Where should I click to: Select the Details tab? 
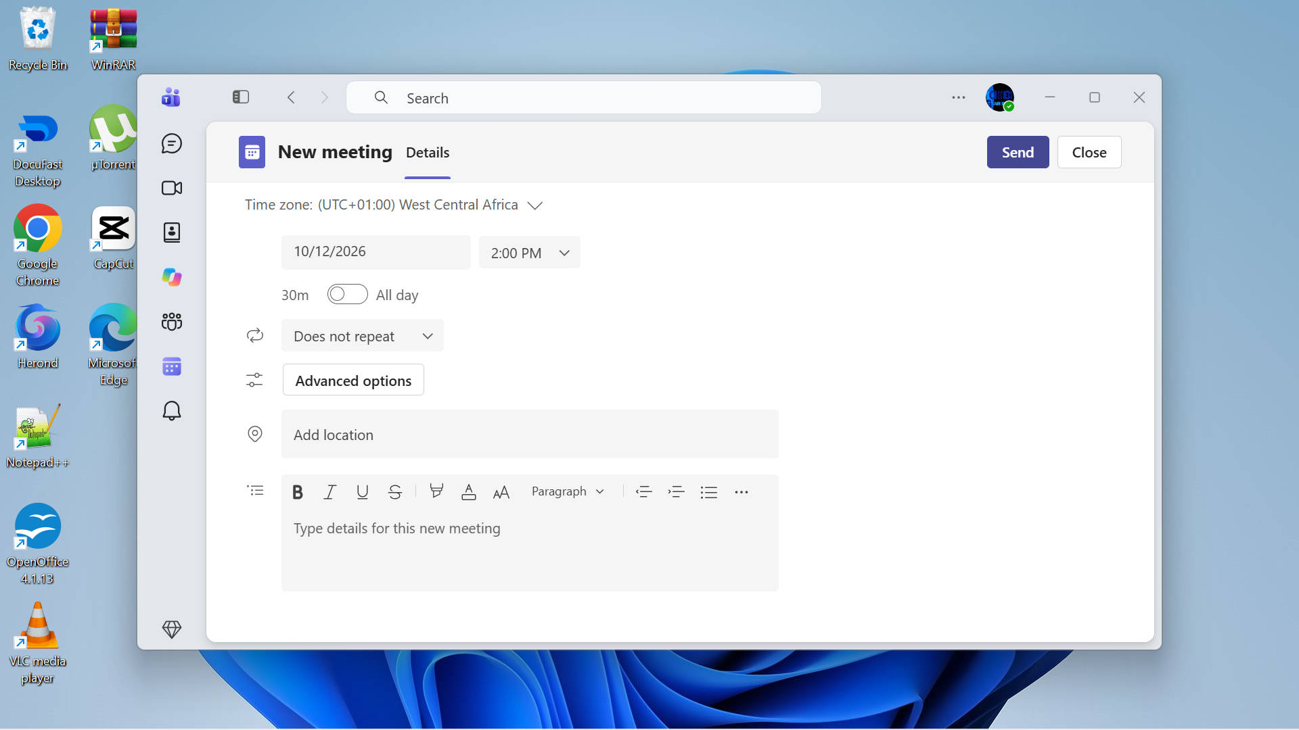[428, 153]
